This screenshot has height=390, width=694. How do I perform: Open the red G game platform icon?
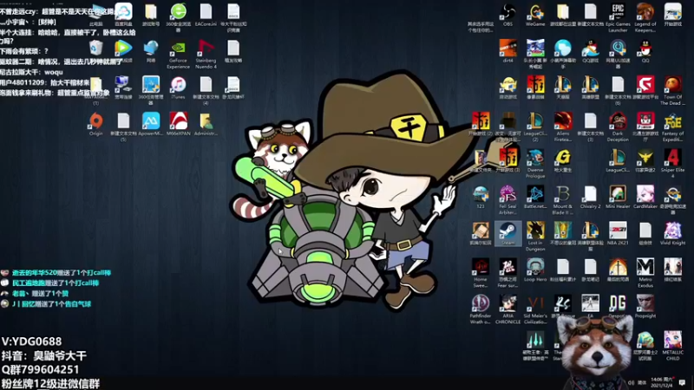[645, 88]
